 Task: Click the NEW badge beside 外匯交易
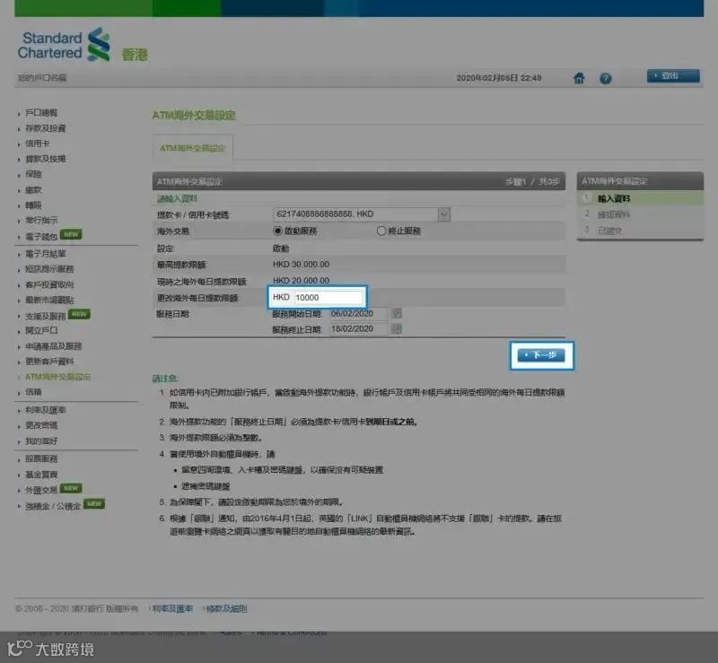pyautogui.click(x=71, y=488)
